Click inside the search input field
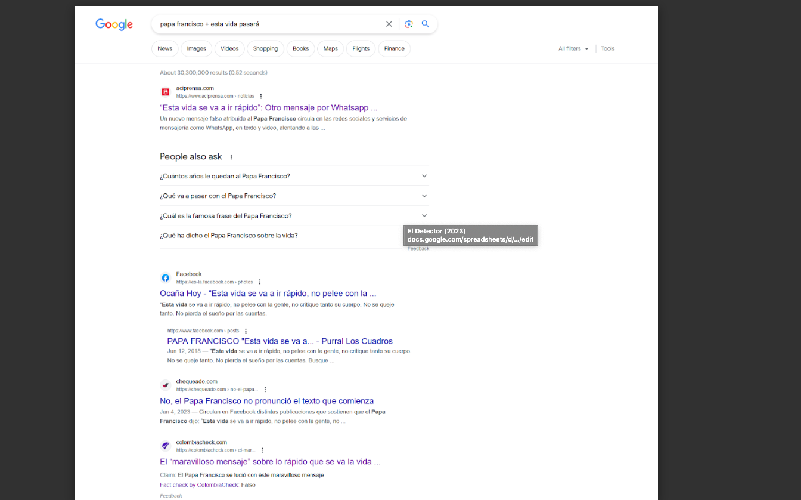This screenshot has width=801, height=500. click(268, 24)
